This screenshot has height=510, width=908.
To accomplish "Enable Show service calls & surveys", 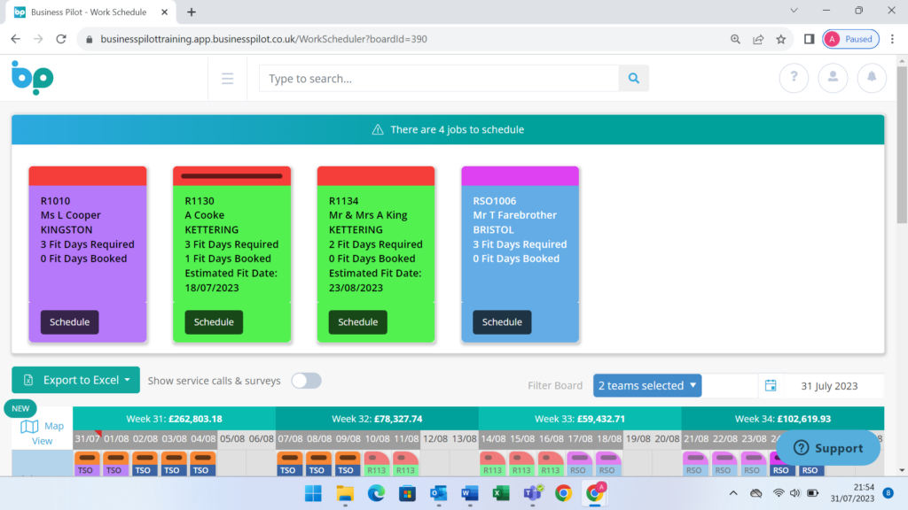I will click(x=306, y=379).
